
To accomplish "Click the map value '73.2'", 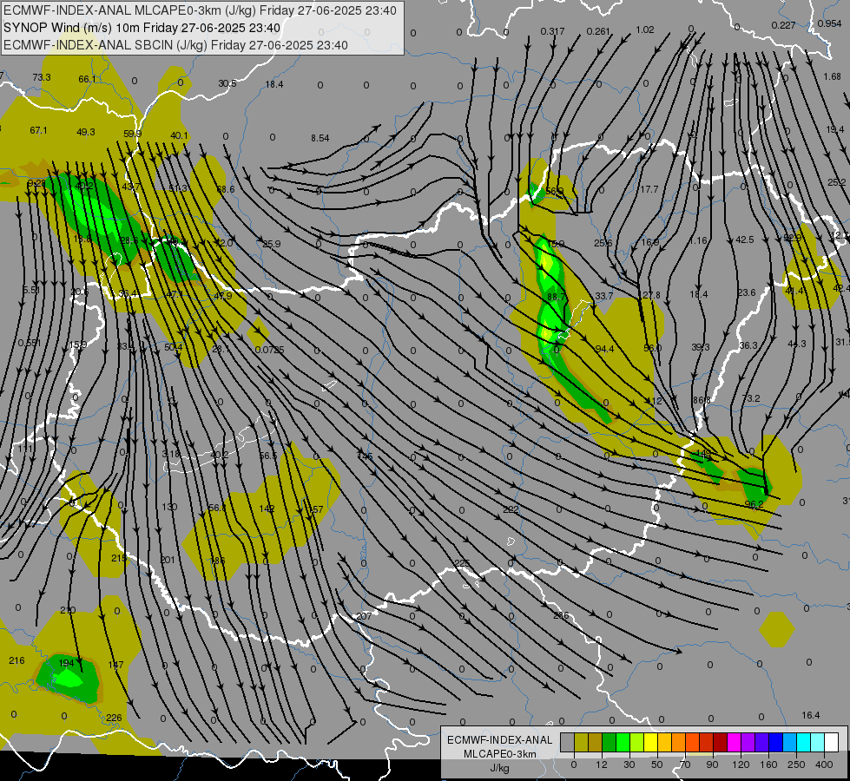I will [x=751, y=398].
